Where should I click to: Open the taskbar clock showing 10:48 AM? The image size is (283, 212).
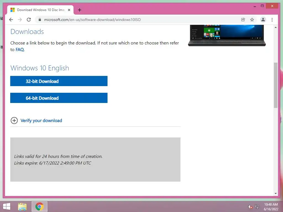(271, 206)
